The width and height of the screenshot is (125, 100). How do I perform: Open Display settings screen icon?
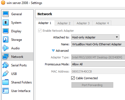click(x=6, y=31)
